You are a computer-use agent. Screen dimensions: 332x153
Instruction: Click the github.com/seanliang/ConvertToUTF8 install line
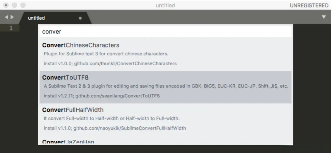[102, 96]
